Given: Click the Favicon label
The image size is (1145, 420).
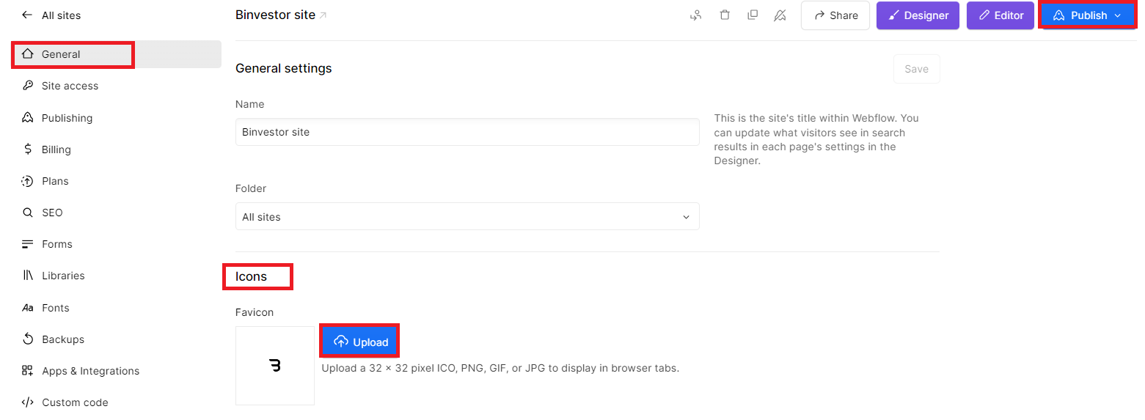Looking at the screenshot, I should tap(255, 312).
